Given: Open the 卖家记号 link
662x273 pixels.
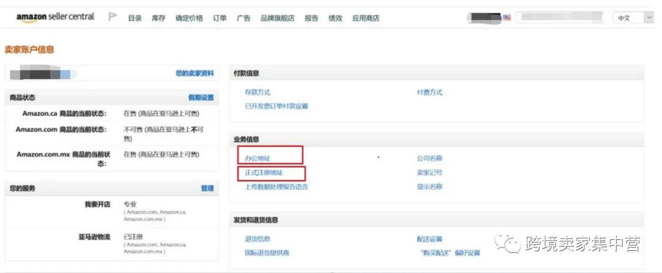Looking at the screenshot, I should 429,173.
